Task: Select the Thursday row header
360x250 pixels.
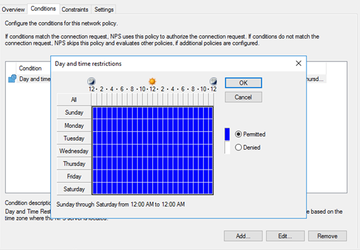Action: (74, 164)
